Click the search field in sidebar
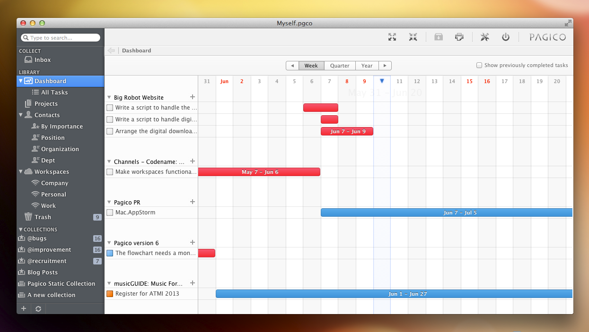Image resolution: width=589 pixels, height=332 pixels. pyautogui.click(x=61, y=38)
